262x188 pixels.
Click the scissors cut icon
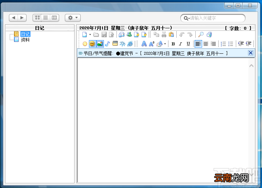(x=164, y=35)
